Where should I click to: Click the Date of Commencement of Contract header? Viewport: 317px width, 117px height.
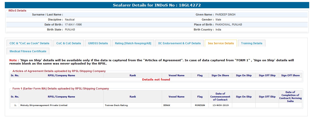(220, 96)
